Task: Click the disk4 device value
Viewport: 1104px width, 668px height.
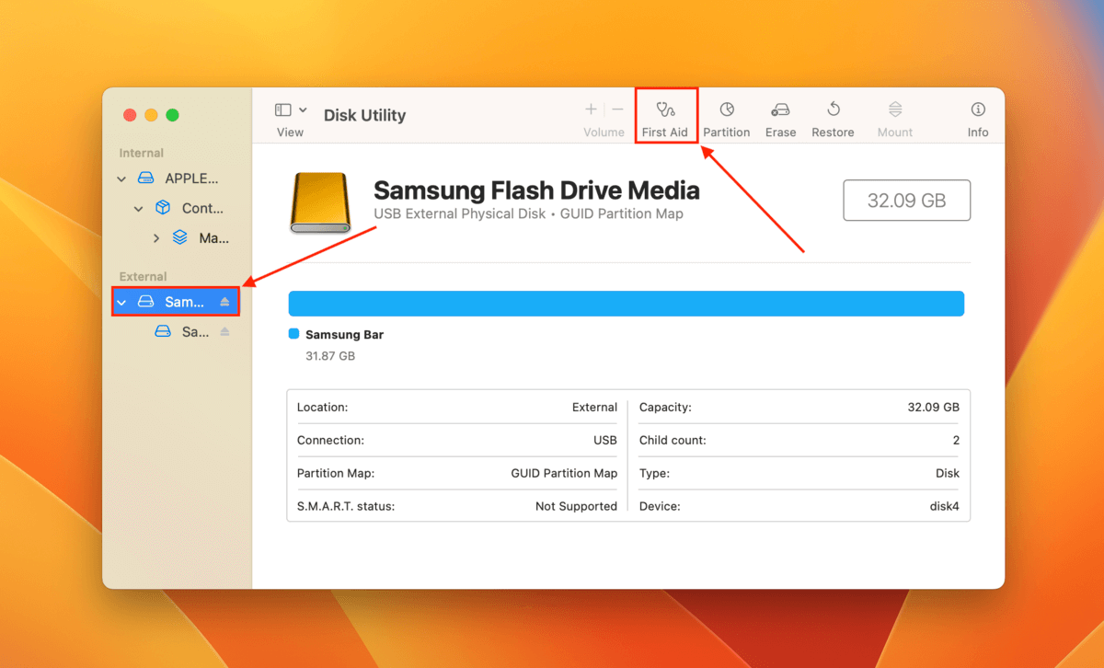Action: 945,506
